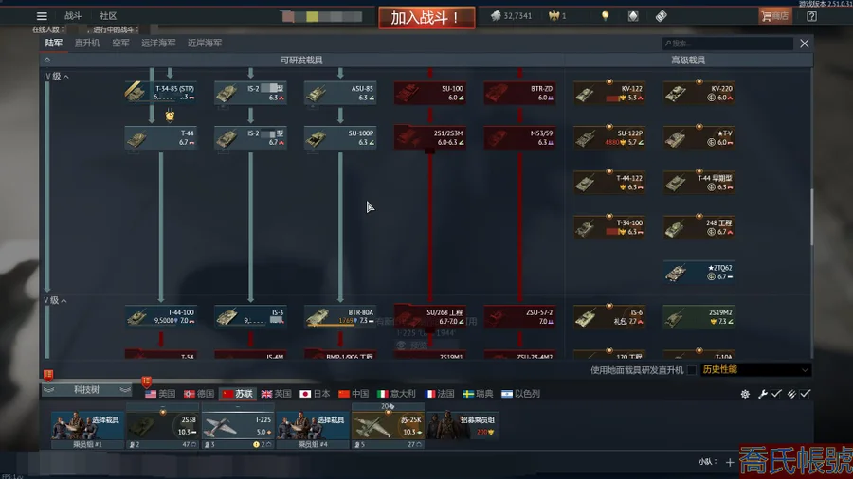Viewport: 853px width, 479px height.
Task: Open the 社区 menu
Action: tap(109, 16)
